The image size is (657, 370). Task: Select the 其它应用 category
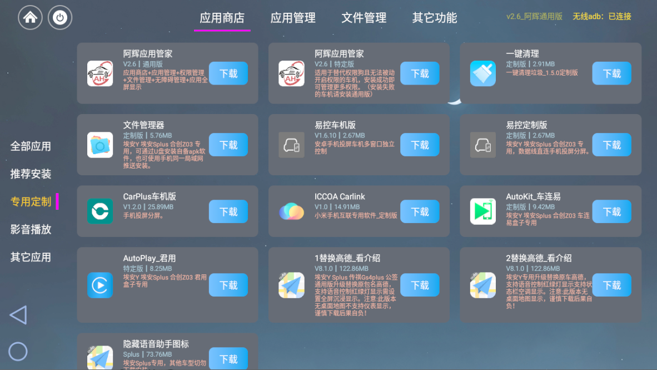click(31, 257)
